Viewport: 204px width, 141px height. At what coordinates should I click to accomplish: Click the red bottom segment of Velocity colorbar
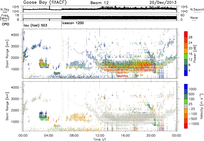tap(186, 126)
